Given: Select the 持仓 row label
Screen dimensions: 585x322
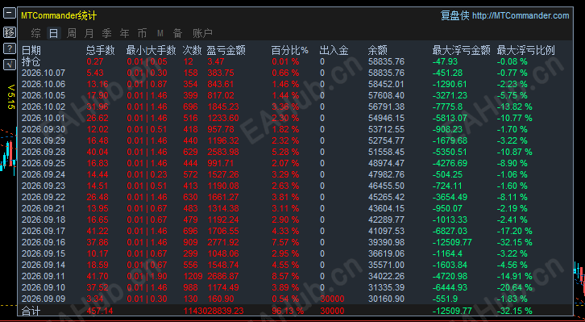Looking at the screenshot, I should point(31,61).
